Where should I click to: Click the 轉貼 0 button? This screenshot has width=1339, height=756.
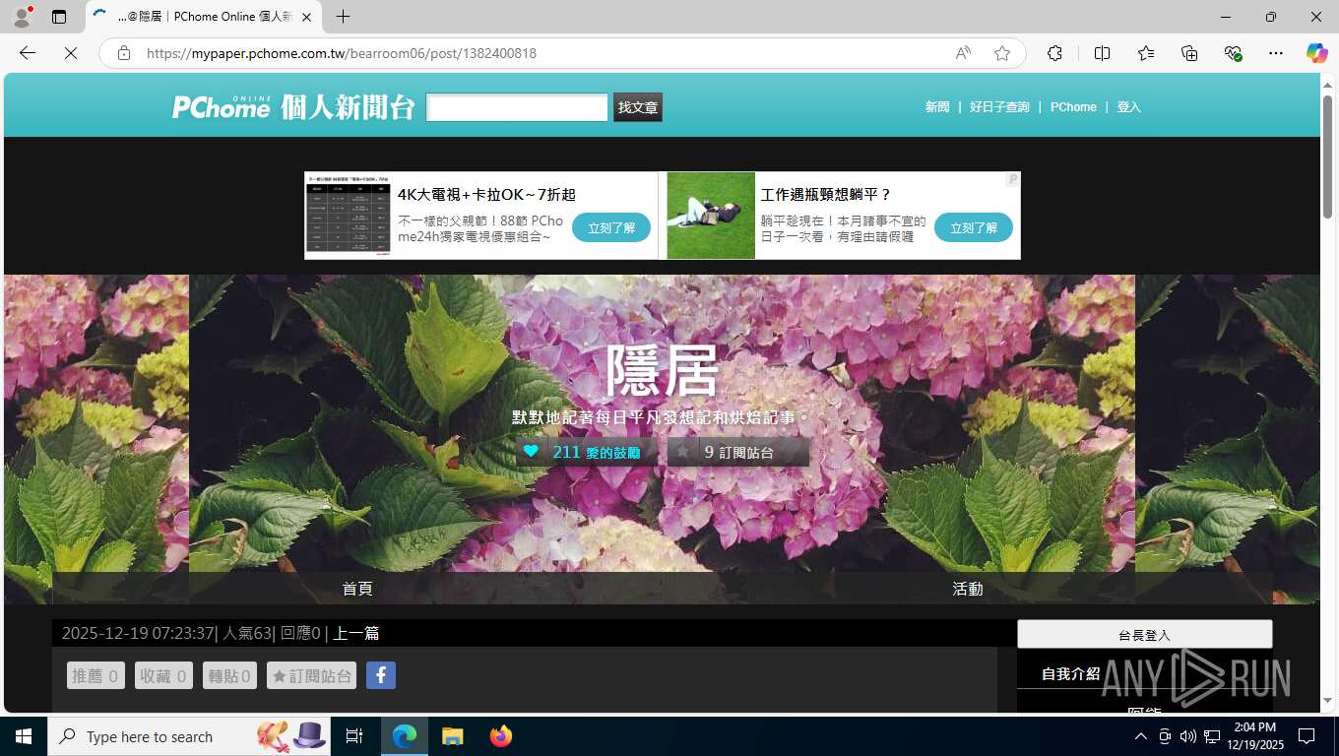tap(229, 675)
